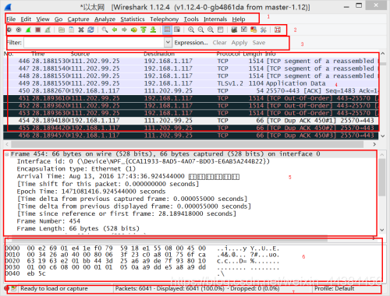Open the Internals menu
This screenshot has height=296, width=390.
(215, 19)
